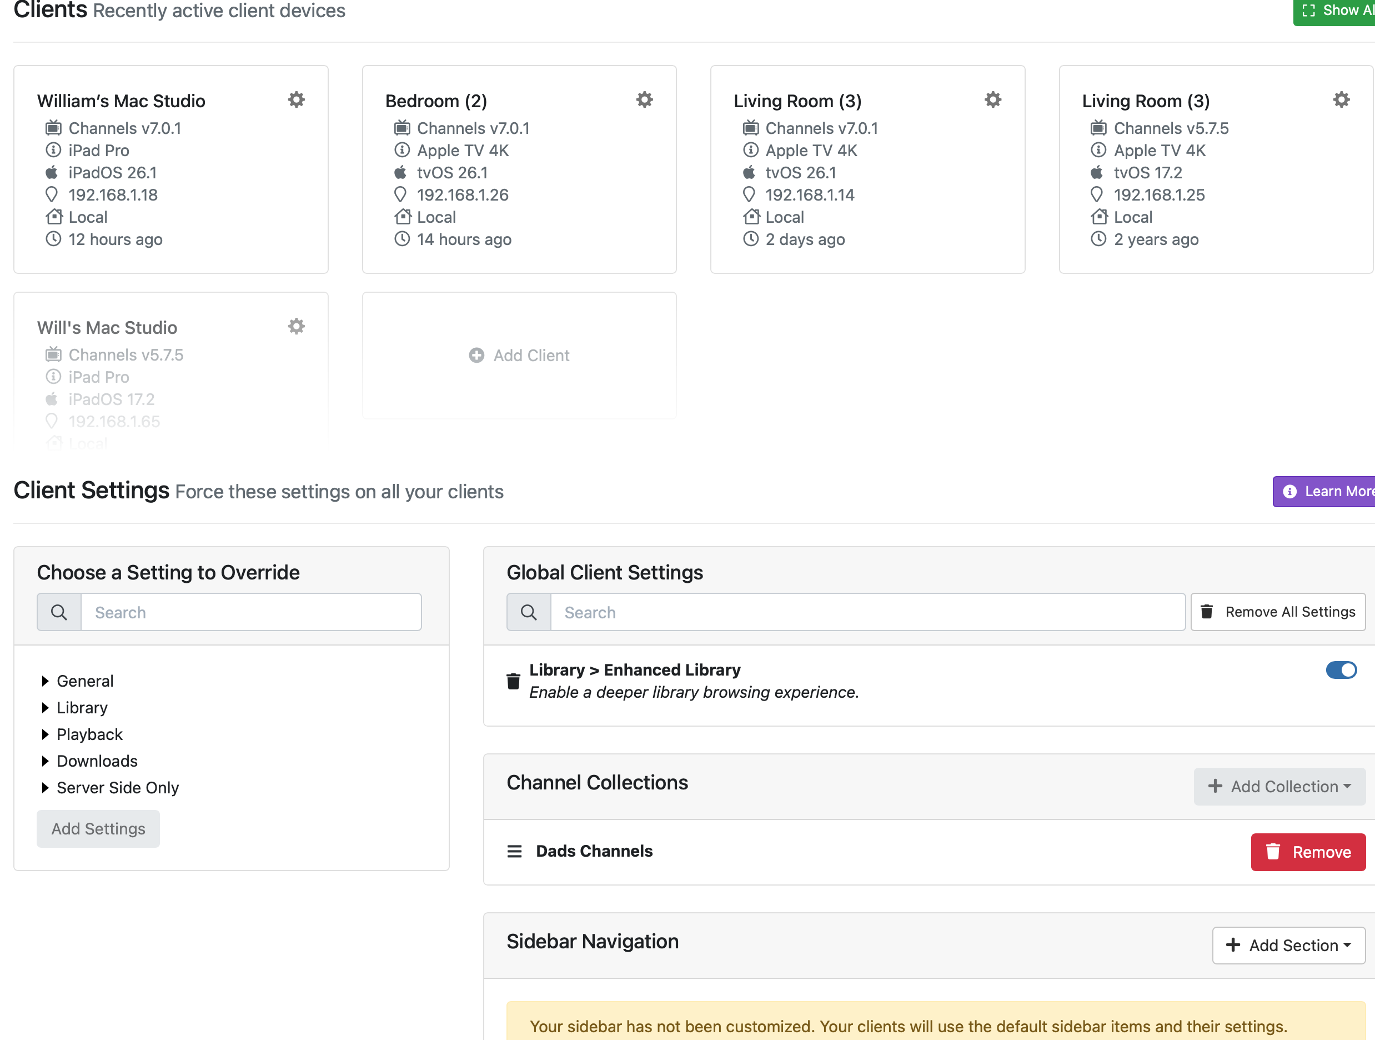Click magnifier icon in Choose a Setting panel
The image size is (1375, 1040).
coord(59,613)
